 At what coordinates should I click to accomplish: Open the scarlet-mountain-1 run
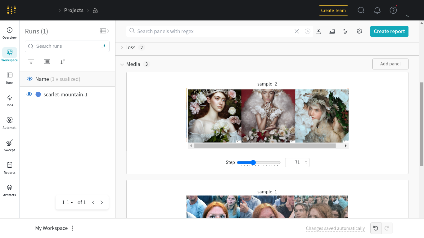pos(65,95)
